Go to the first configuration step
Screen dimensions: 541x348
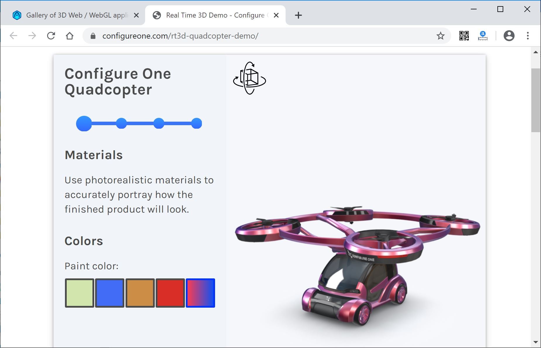point(84,123)
